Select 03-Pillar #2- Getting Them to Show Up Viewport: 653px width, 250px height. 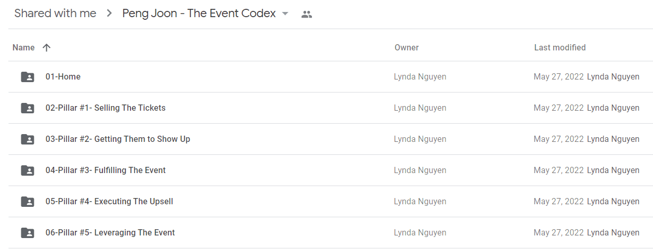pyautogui.click(x=117, y=139)
